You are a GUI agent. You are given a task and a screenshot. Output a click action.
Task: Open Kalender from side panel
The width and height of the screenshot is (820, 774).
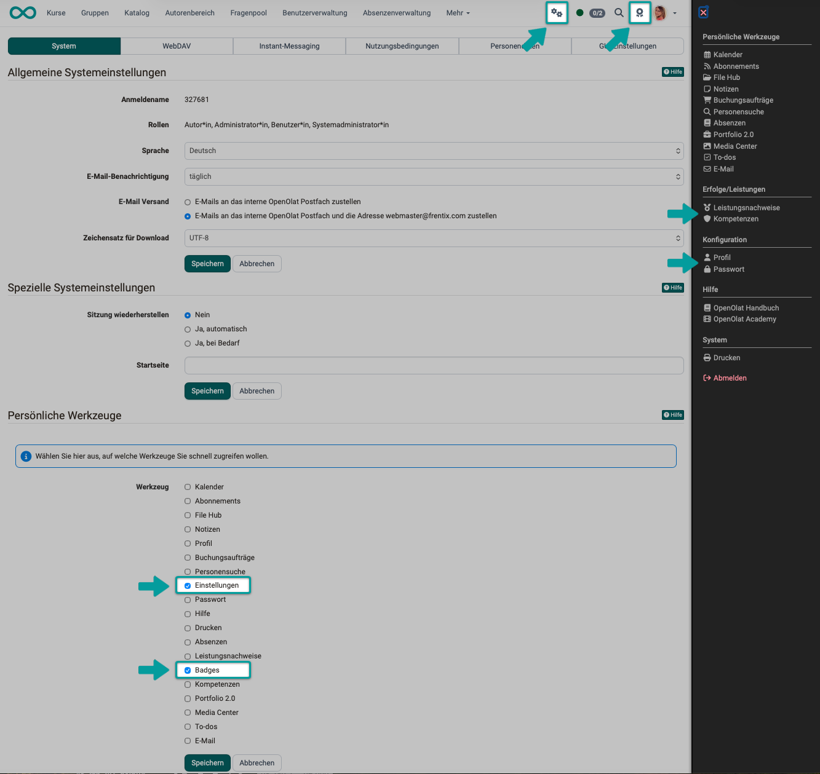pyautogui.click(x=723, y=55)
